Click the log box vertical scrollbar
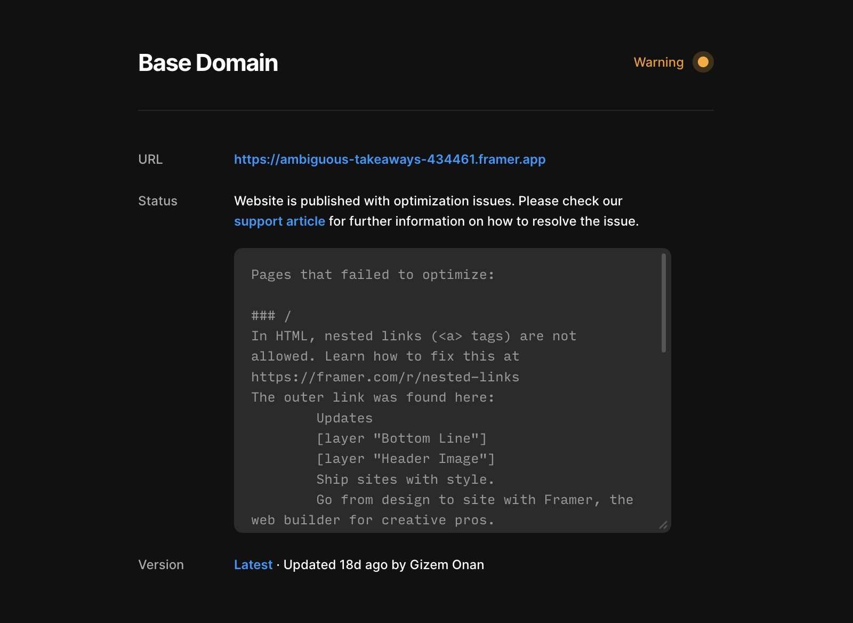 664,303
